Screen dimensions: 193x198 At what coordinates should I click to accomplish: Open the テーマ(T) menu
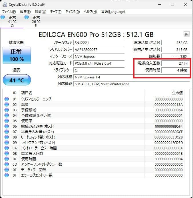tap(56, 12)
